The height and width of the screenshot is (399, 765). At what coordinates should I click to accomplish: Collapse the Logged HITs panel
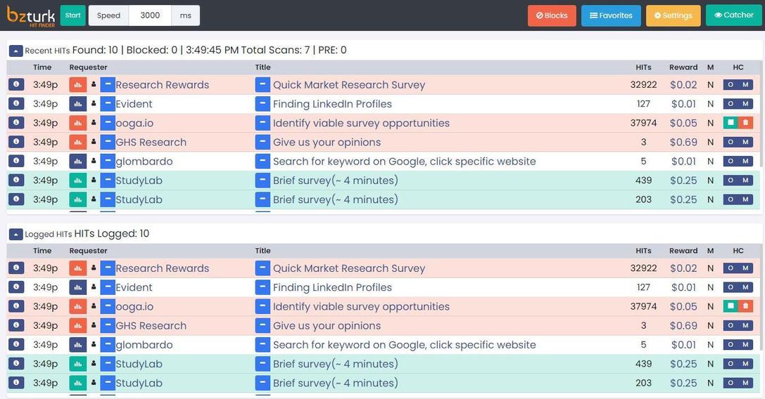click(15, 234)
